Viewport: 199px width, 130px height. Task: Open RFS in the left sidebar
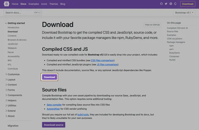click(x=9, y=60)
